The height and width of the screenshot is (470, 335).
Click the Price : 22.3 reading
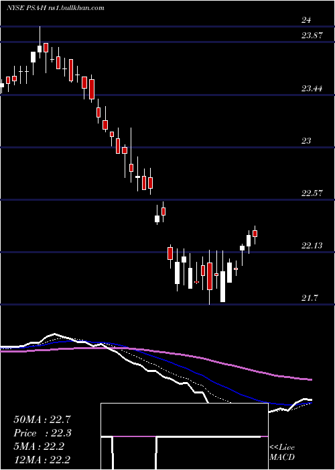[x=42, y=433]
